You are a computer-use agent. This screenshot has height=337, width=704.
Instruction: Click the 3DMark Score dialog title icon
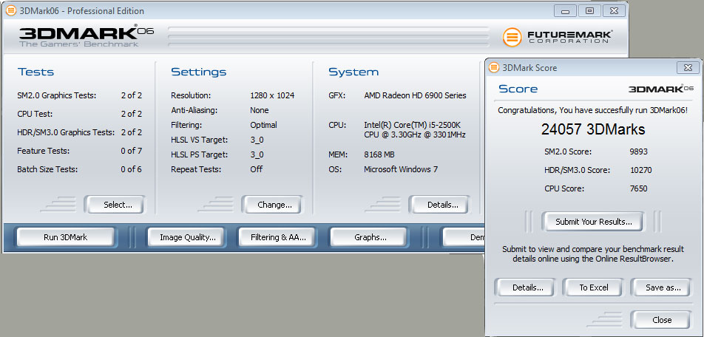(494, 68)
